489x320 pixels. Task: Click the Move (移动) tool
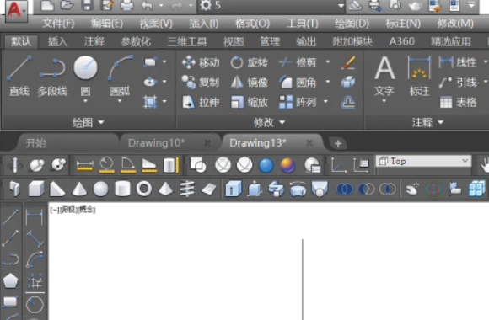[201, 62]
